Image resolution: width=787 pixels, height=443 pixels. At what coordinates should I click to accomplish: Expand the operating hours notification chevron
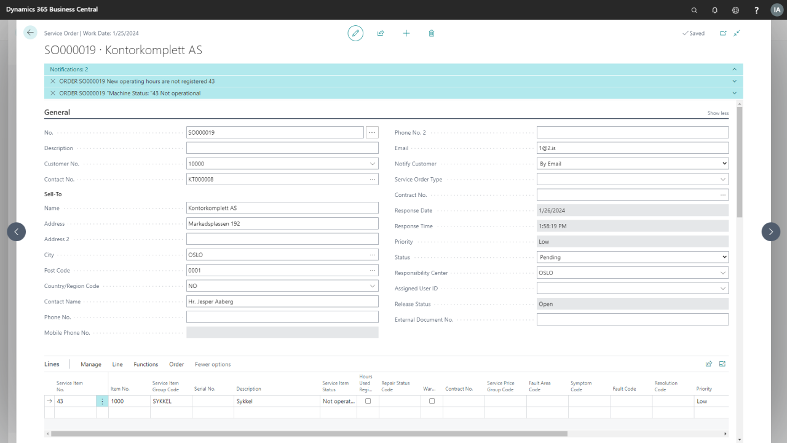[x=734, y=81]
